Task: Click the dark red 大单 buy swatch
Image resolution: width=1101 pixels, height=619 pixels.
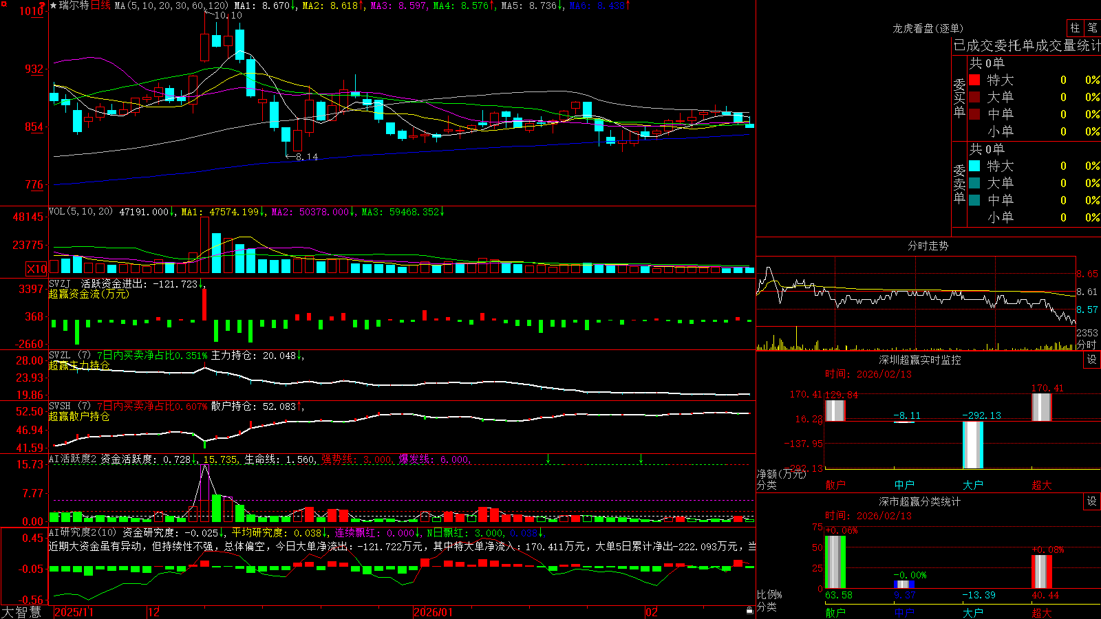Action: click(x=974, y=97)
